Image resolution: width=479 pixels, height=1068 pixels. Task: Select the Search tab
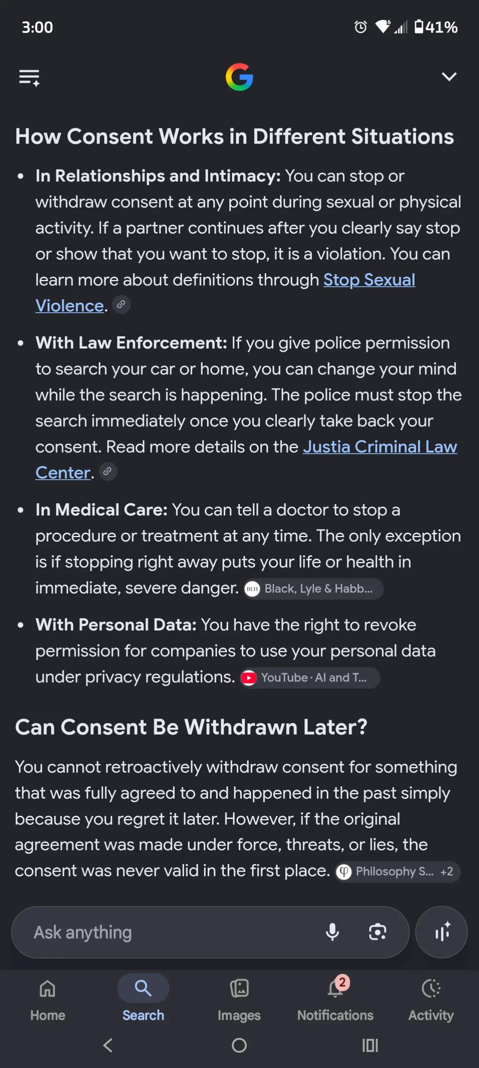point(143,999)
